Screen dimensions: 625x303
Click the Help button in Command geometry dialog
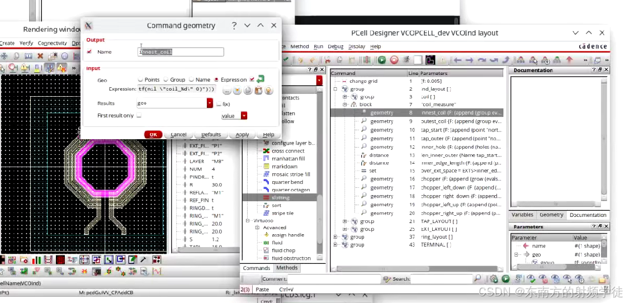pyautogui.click(x=268, y=134)
